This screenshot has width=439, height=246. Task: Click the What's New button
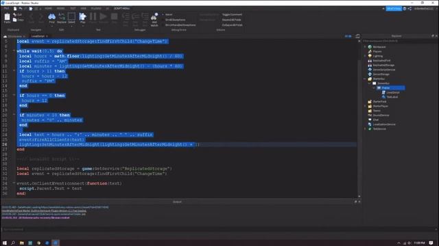pos(394,9)
